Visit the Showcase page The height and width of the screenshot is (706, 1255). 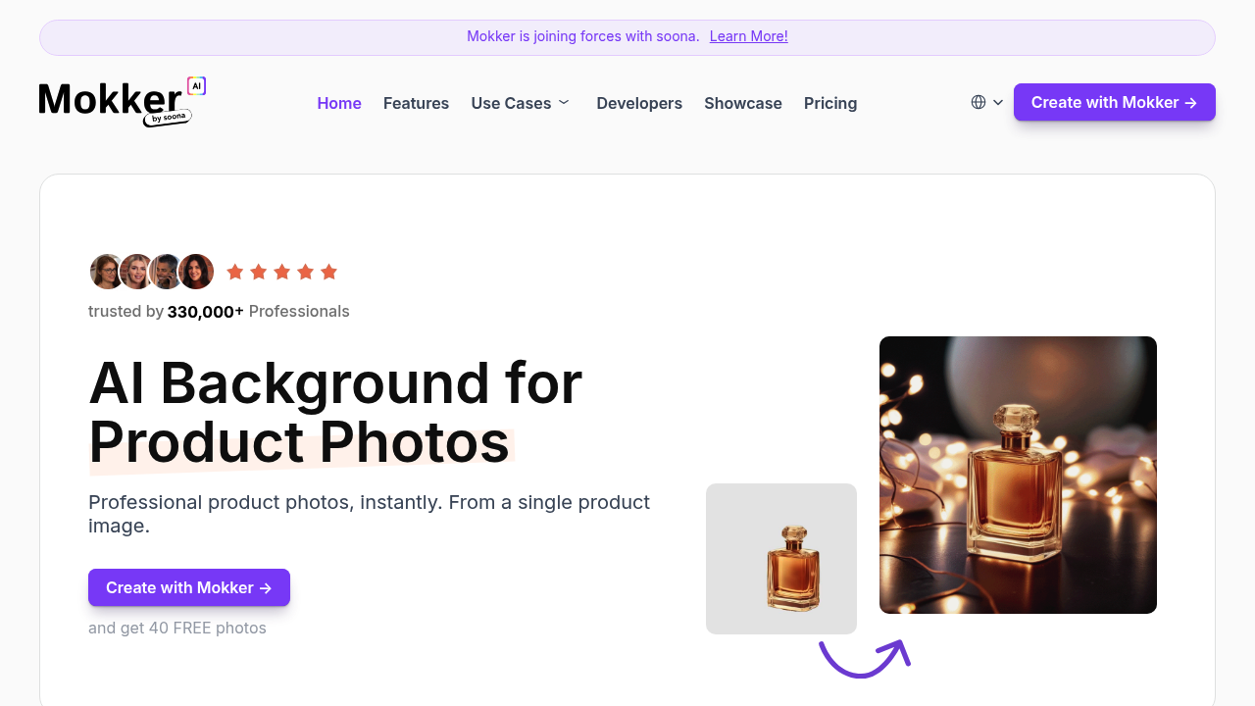[x=743, y=103]
